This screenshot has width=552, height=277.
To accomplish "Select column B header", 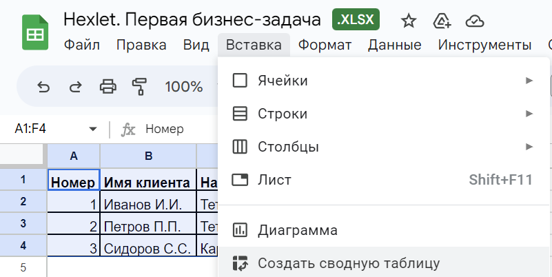I will [x=148, y=156].
